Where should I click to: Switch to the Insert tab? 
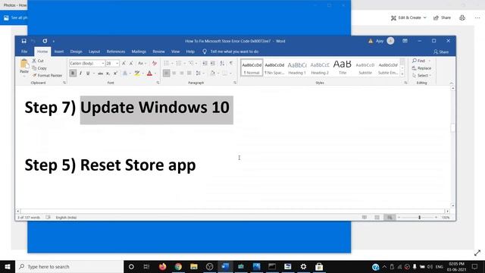(59, 52)
